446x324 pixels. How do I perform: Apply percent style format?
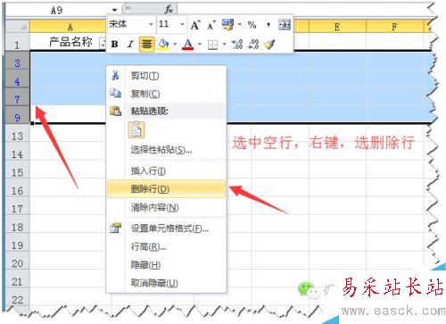click(252, 25)
